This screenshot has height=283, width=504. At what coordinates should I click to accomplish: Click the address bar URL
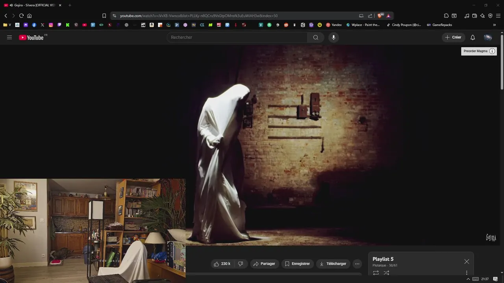coord(199,16)
